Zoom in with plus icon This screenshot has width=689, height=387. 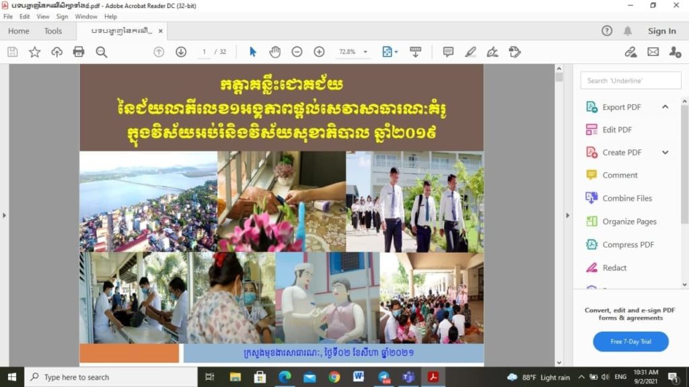(319, 52)
